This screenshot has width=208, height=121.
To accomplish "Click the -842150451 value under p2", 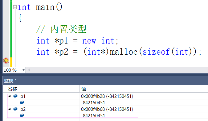I will coord(93,116).
